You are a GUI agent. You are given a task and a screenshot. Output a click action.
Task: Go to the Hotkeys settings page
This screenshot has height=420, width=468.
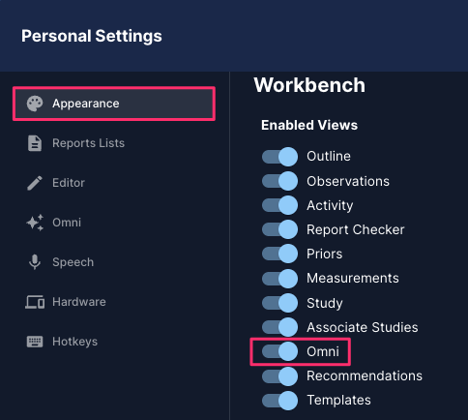[114, 342]
